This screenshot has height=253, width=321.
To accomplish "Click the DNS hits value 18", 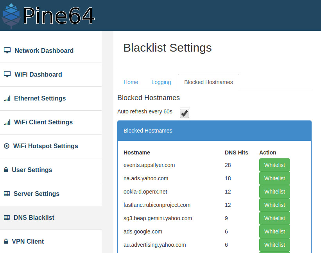I will [x=228, y=178].
